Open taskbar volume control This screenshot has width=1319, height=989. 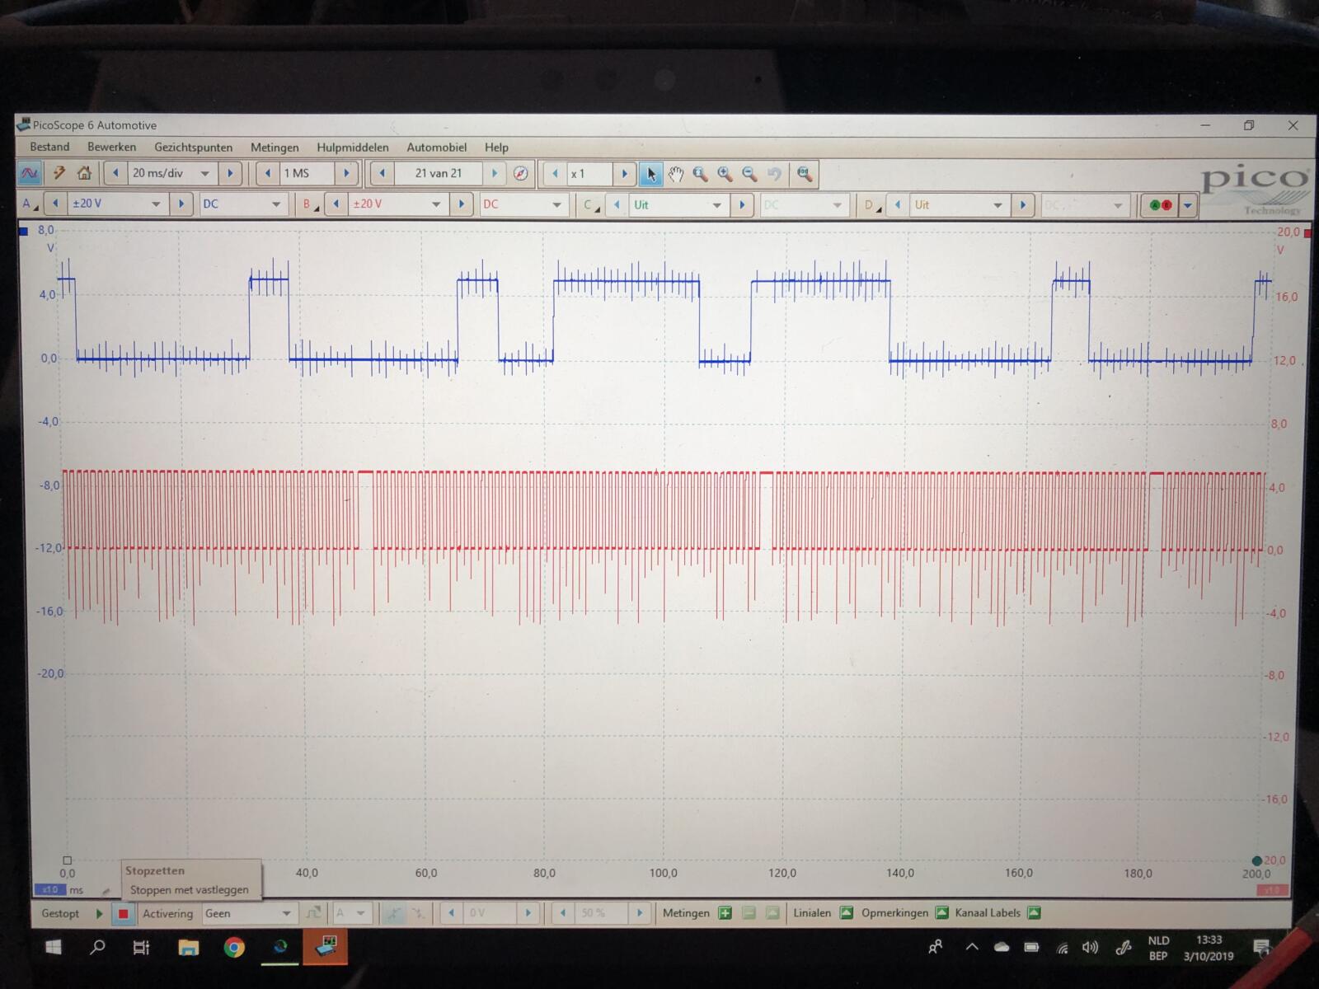[x=1090, y=948]
